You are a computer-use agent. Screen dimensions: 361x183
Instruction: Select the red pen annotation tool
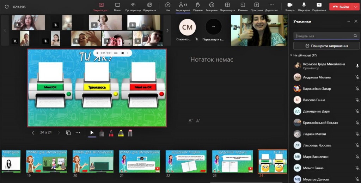click(111, 133)
